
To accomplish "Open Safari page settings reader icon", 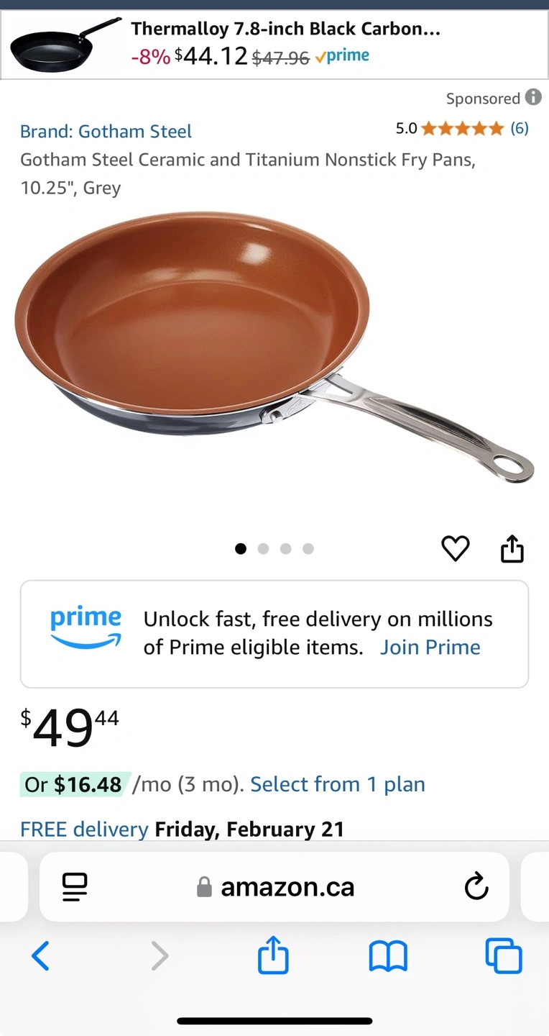I will (74, 887).
